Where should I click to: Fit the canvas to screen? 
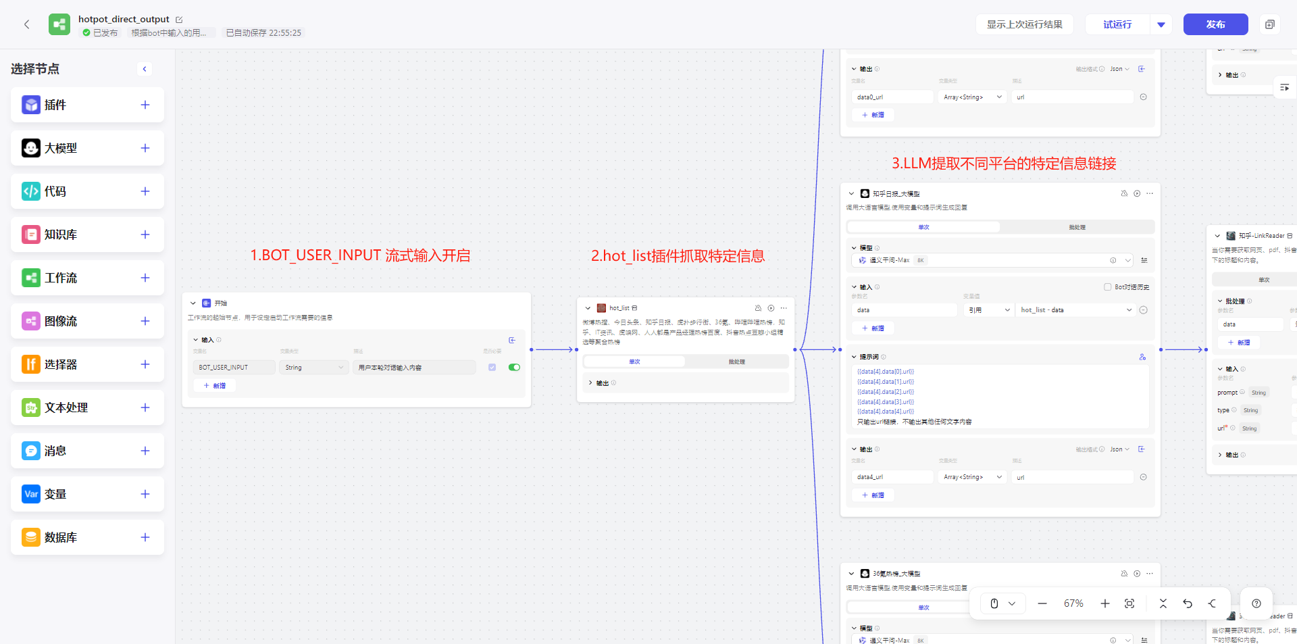click(1129, 603)
